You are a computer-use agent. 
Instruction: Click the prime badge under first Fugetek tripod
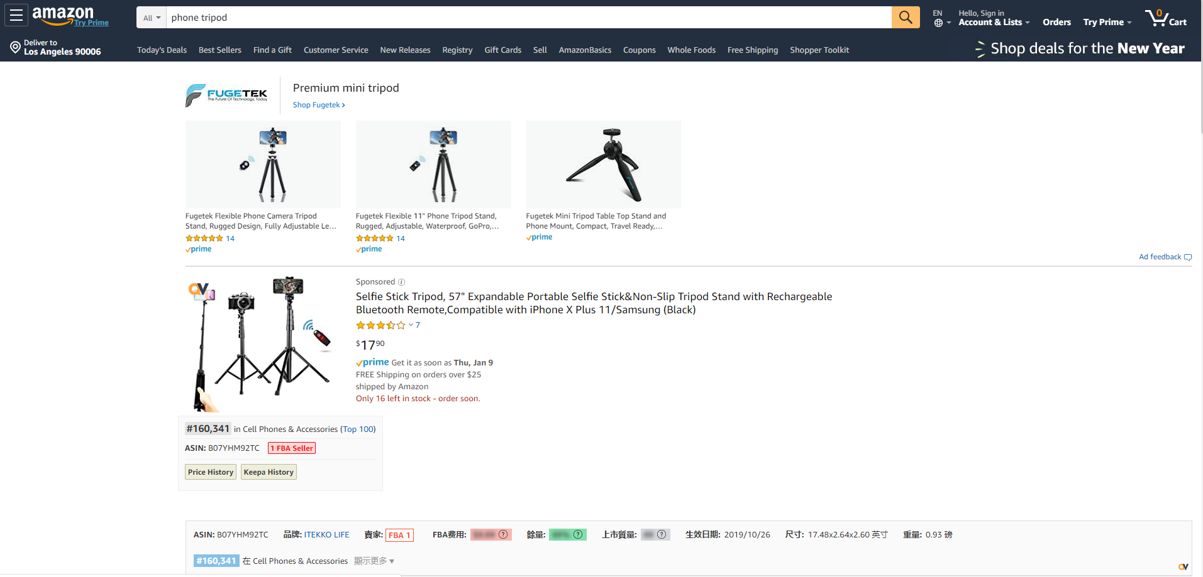coord(199,249)
